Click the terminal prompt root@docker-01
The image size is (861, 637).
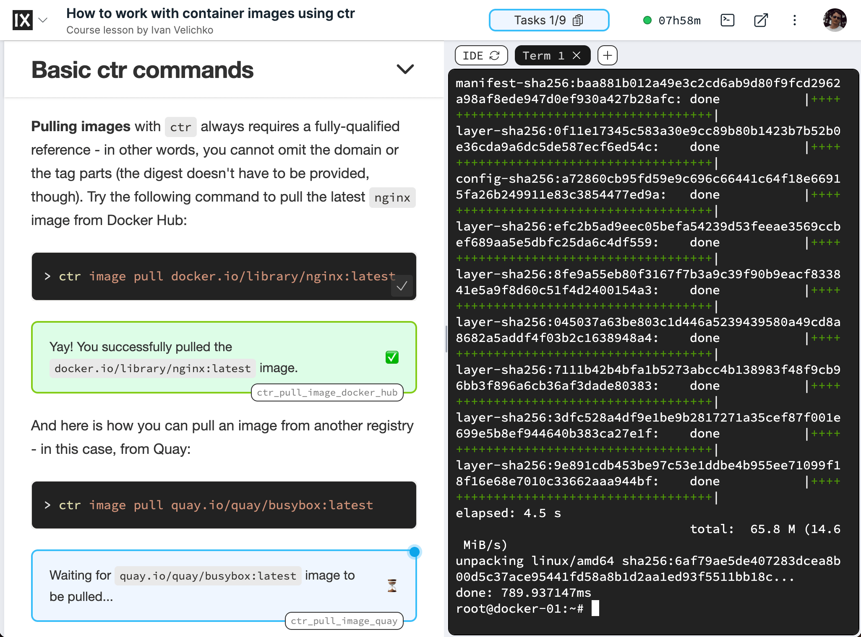(x=519, y=609)
